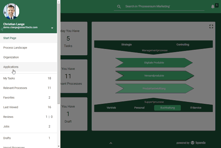Open the notifications bell
The width and height of the screenshot is (221, 148).
click(213, 6)
